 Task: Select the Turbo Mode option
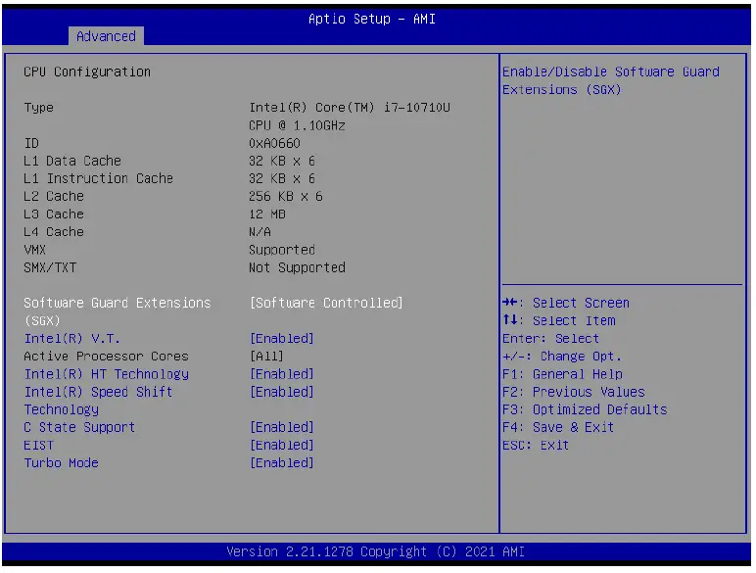pyautogui.click(x=62, y=463)
